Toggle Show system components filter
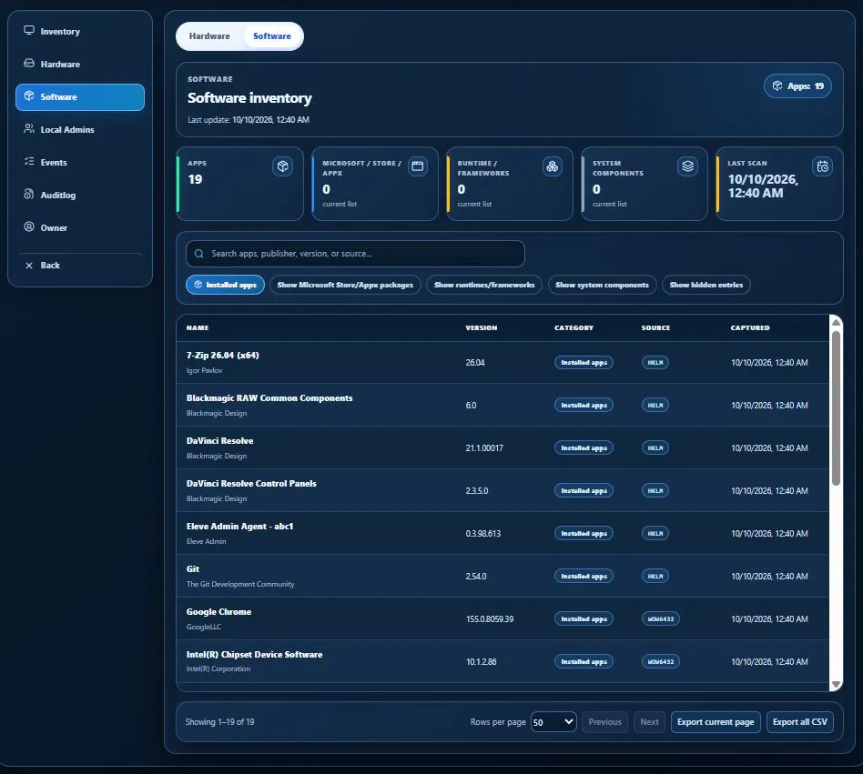This screenshot has height=774, width=863. [602, 285]
